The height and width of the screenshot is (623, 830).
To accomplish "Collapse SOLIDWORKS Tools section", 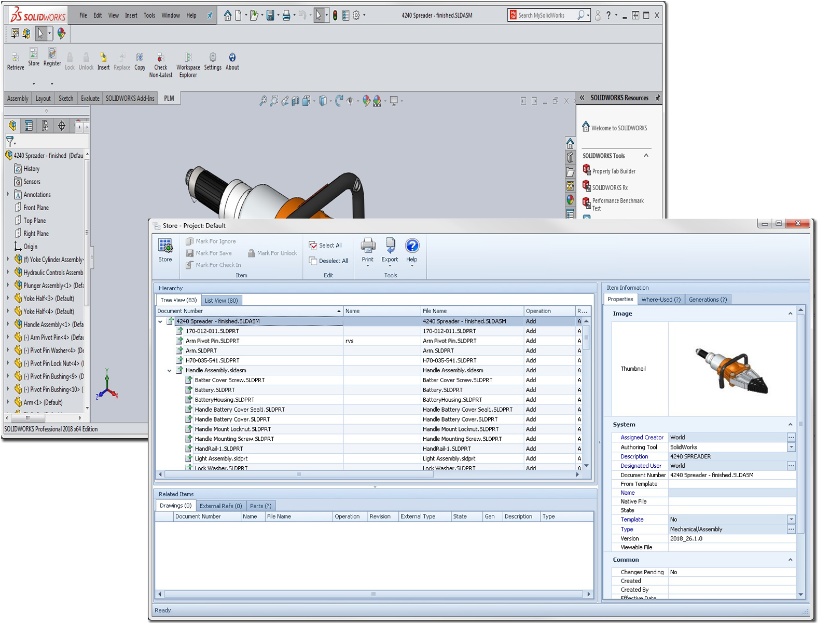I will tap(646, 156).
